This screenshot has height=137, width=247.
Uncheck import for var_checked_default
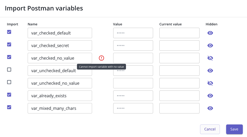coord(9,32)
